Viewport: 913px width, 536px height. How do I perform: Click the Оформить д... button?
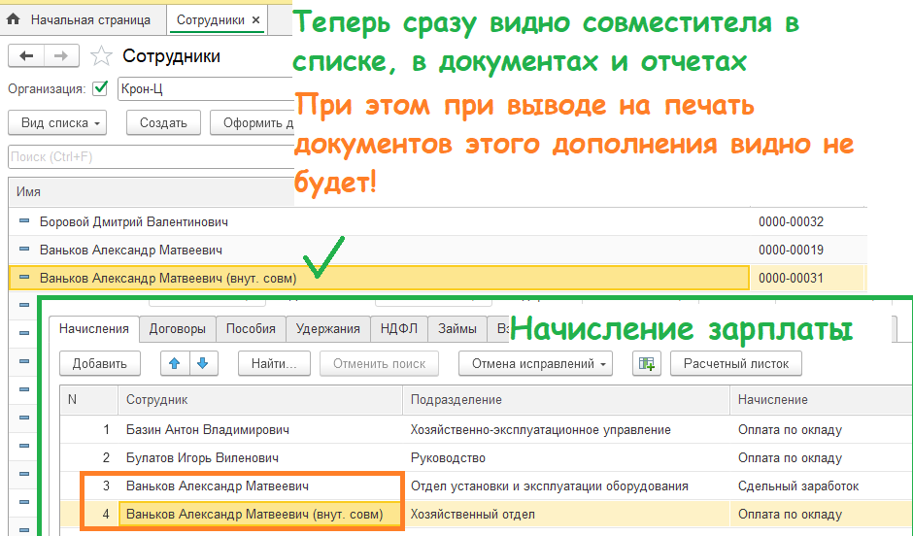tap(253, 122)
